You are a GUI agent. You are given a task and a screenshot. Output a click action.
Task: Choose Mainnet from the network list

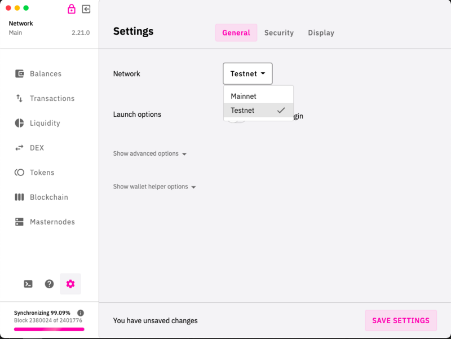(244, 96)
